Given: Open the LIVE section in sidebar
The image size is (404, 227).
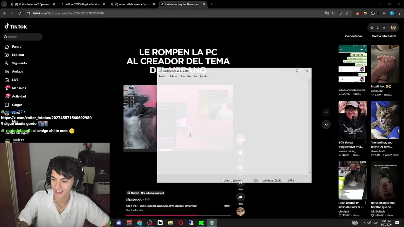Looking at the screenshot, I should pos(12,80).
